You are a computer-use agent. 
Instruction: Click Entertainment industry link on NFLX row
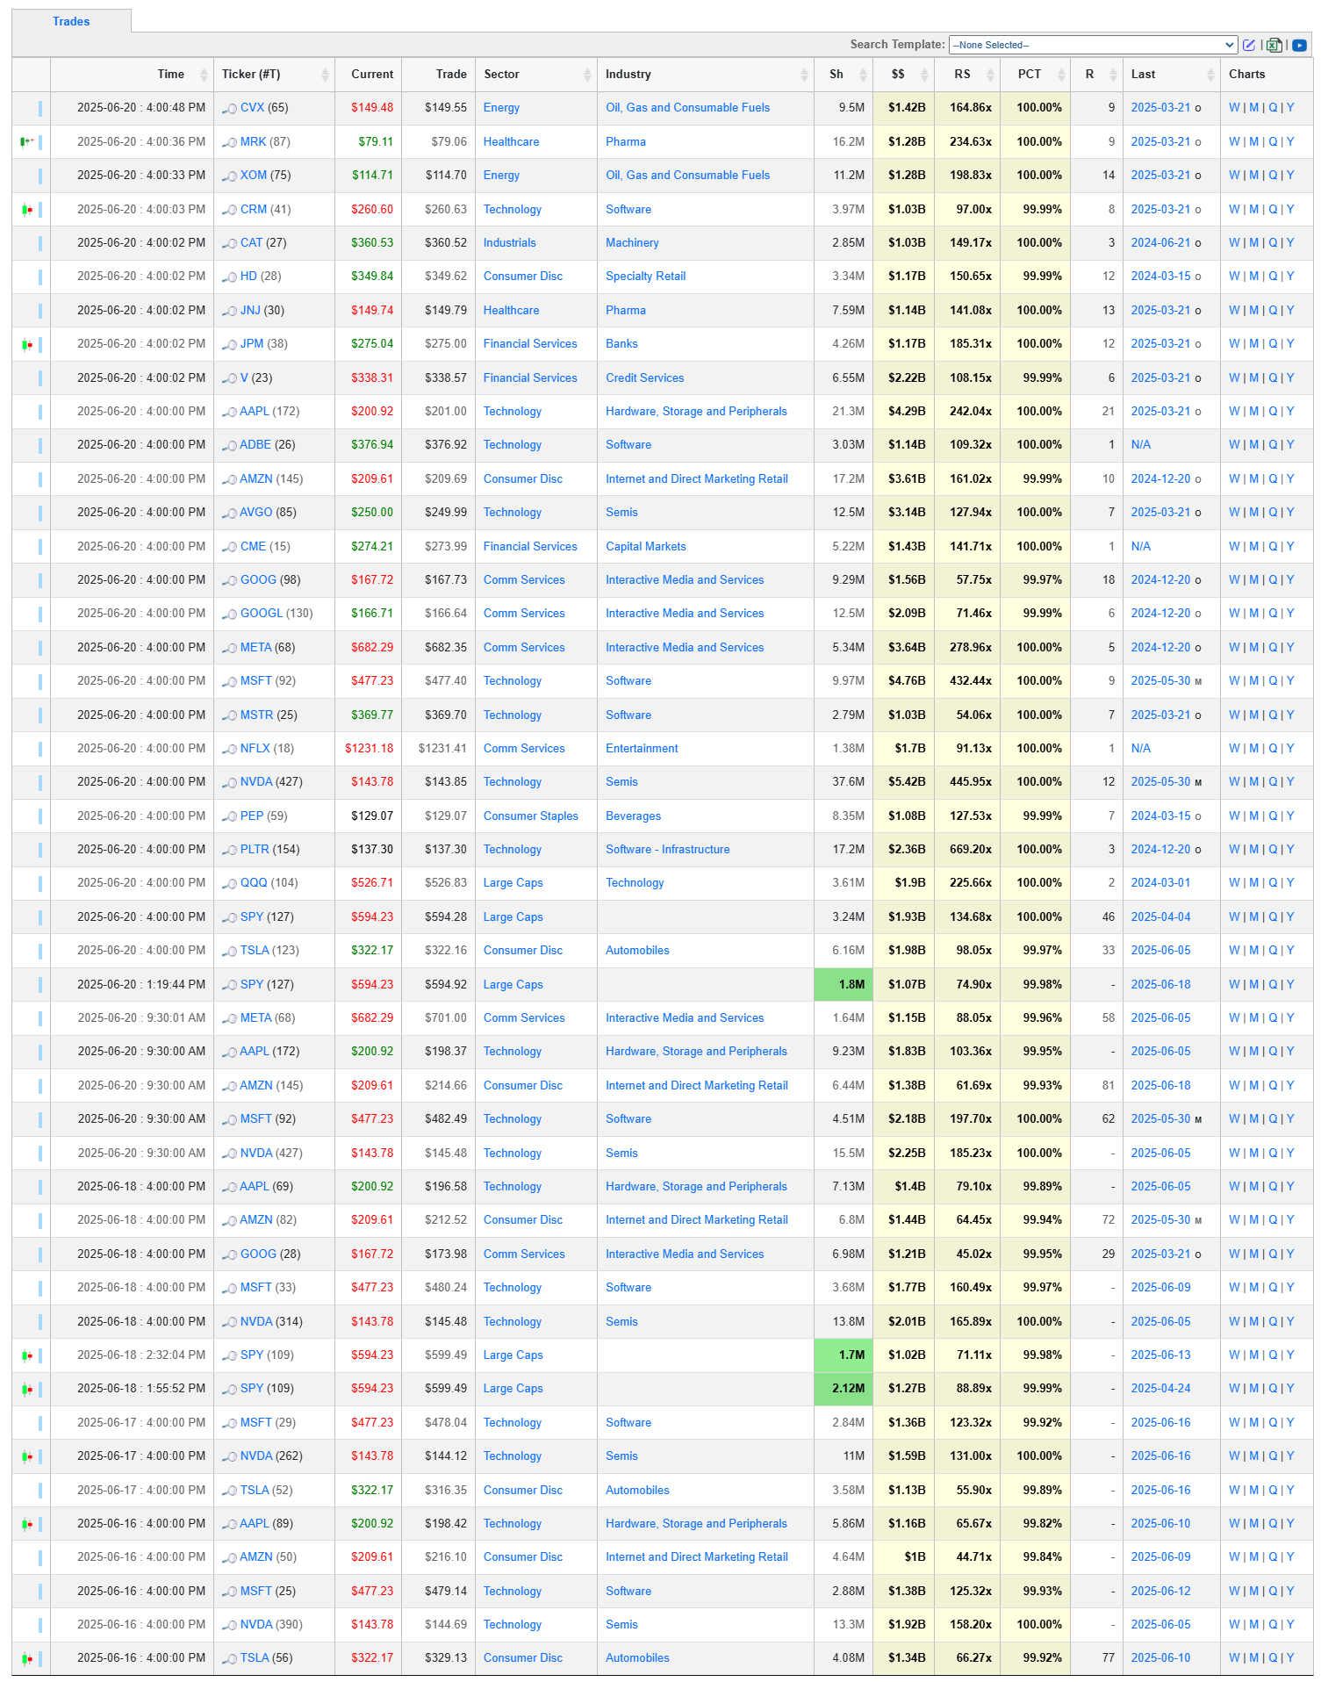coord(642,749)
